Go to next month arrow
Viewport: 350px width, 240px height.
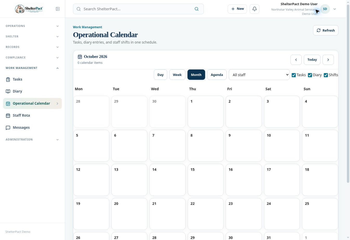(328, 60)
